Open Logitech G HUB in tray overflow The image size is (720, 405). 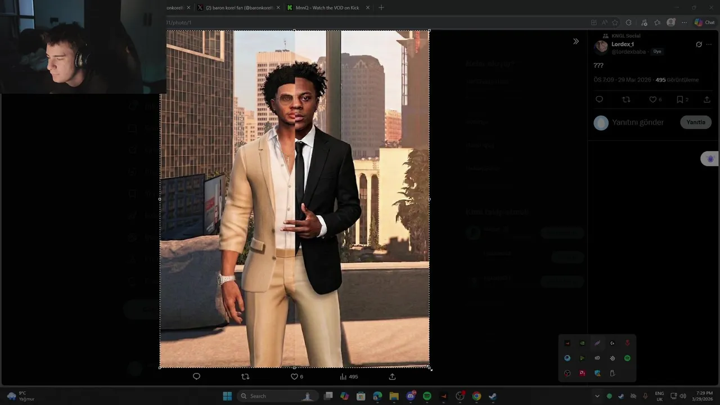(613, 343)
